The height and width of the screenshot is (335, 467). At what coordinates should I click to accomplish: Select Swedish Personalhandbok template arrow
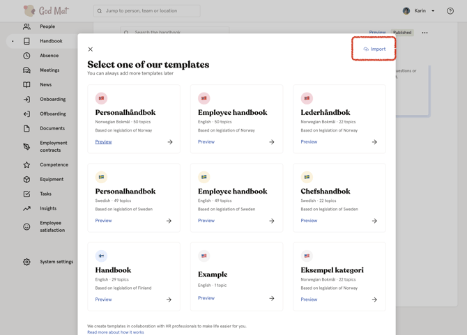(169, 221)
